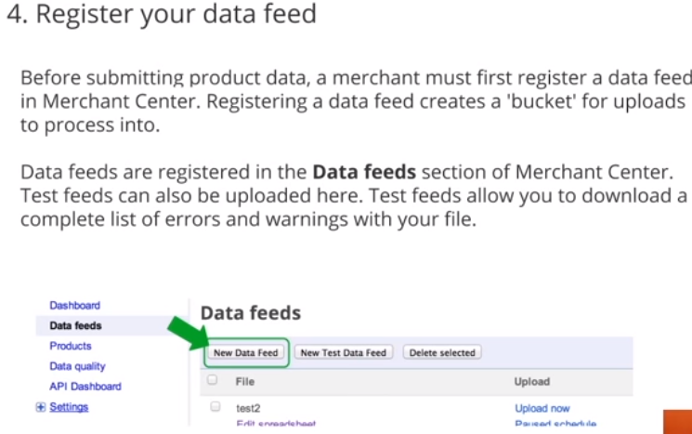
Task: Open the Dashboard sidebar link
Action: [x=74, y=306]
